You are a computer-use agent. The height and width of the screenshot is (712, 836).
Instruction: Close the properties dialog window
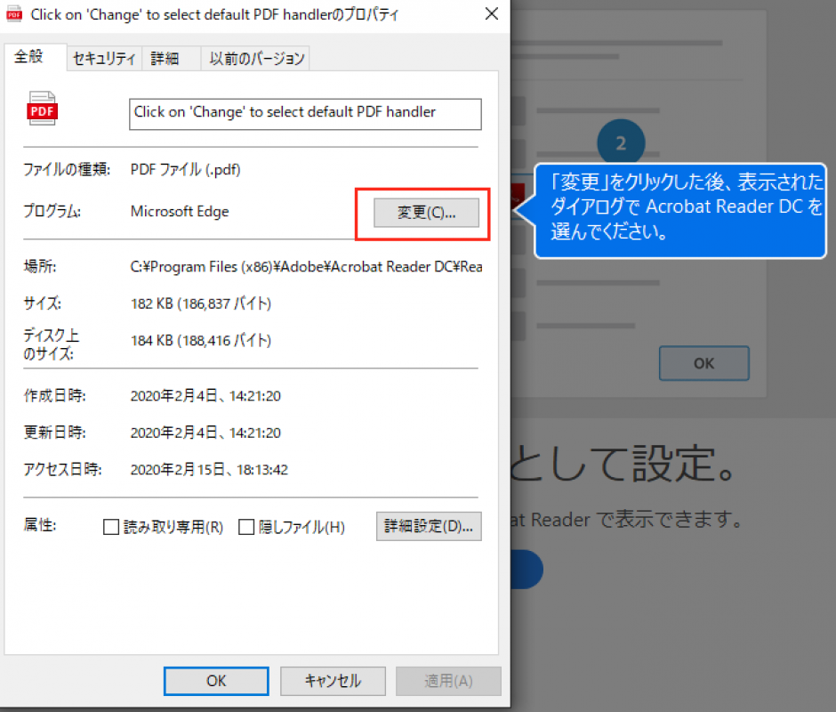pos(490,14)
